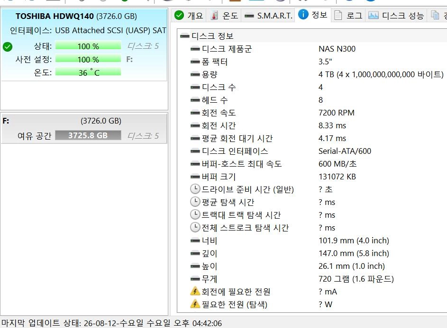
Task: Click the Serial-ATA/600 value
Action: pos(345,151)
